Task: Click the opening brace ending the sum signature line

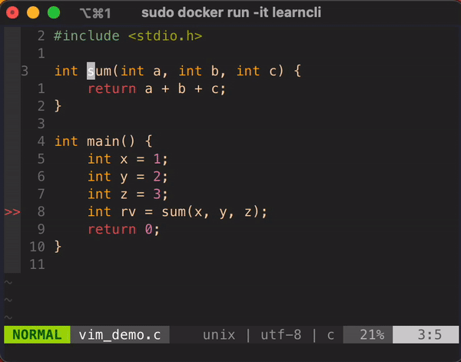Action: pos(297,71)
